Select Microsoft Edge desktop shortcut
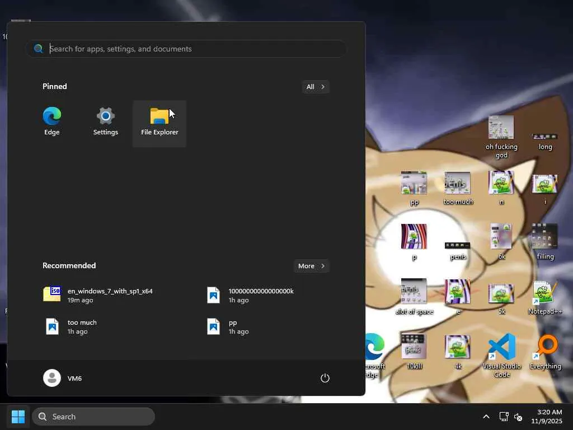The height and width of the screenshot is (430, 573). (374, 356)
